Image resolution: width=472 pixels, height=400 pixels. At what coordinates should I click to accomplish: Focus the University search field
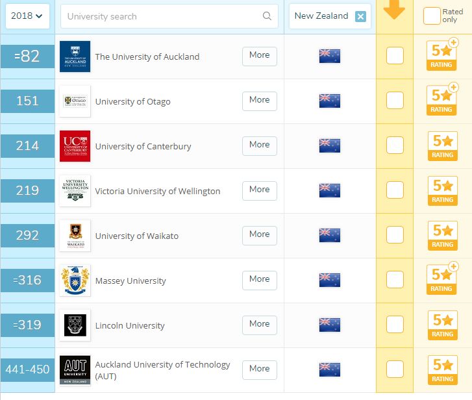click(162, 16)
